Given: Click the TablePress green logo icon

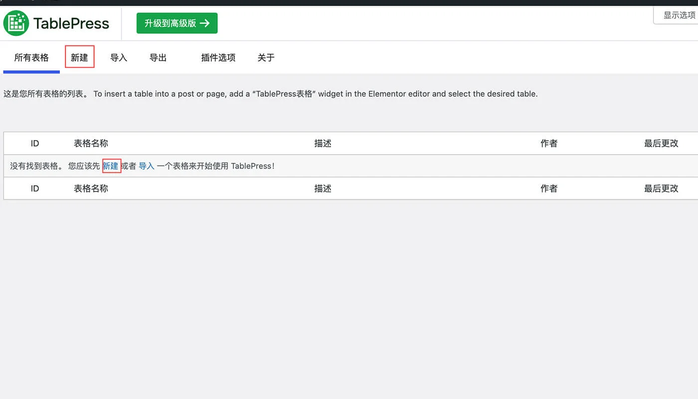Looking at the screenshot, I should pyautogui.click(x=15, y=23).
